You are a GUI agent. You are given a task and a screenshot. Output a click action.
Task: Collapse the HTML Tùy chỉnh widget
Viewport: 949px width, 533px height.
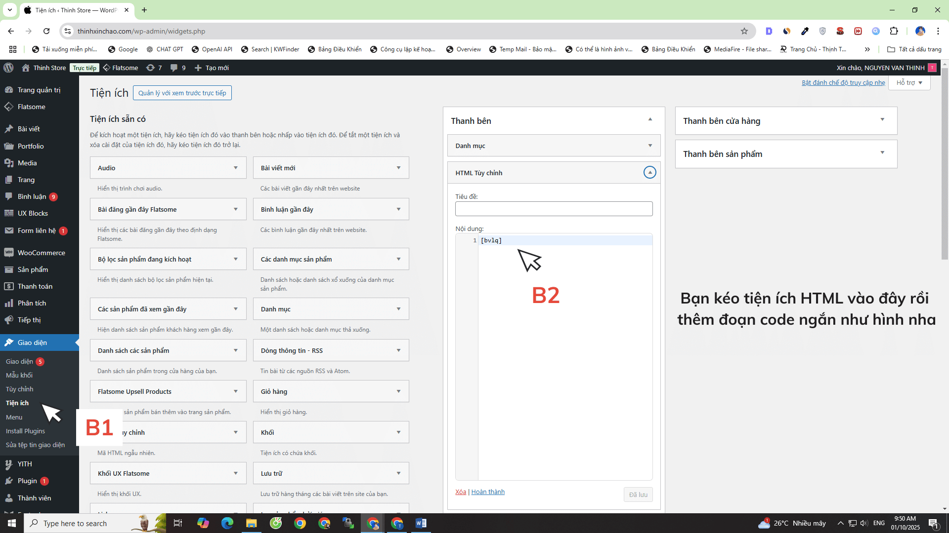(x=649, y=172)
